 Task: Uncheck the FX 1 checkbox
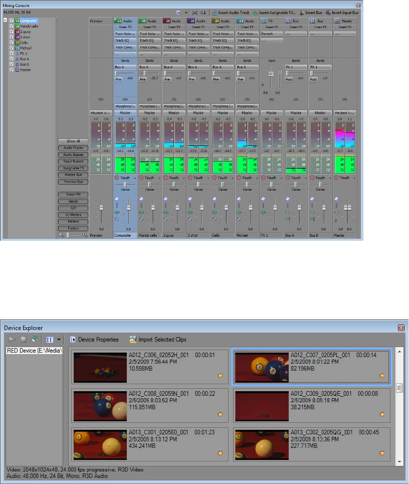tap(12, 53)
